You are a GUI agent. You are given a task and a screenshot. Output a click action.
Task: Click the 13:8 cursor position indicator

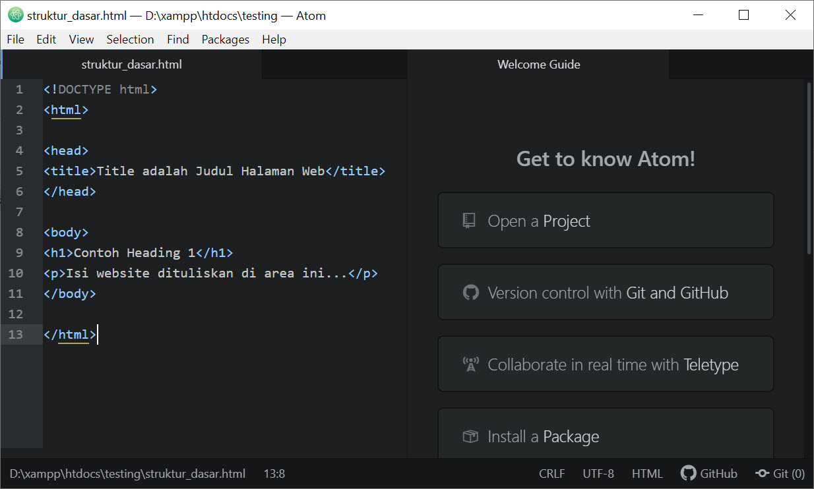[274, 473]
